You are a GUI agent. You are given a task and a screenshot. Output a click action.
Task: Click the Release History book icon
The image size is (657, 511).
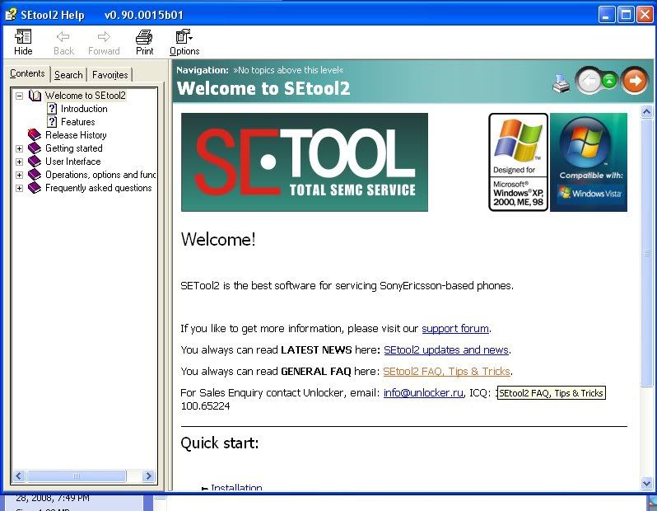[x=35, y=134]
